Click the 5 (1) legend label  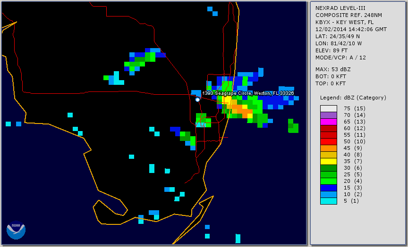pyautogui.click(x=351, y=201)
